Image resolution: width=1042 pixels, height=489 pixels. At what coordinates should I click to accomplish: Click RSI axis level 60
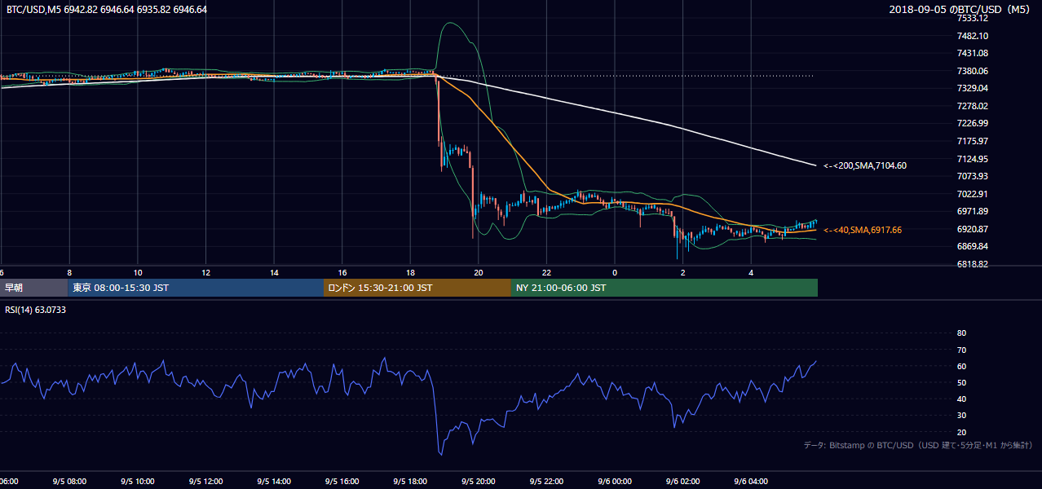click(x=961, y=366)
